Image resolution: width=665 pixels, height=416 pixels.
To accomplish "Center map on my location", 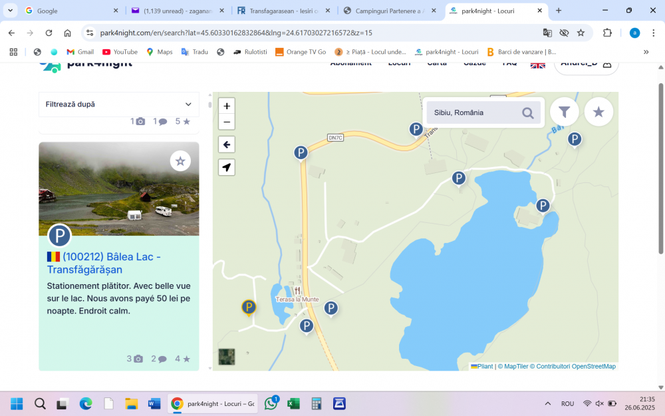I will click(x=227, y=167).
